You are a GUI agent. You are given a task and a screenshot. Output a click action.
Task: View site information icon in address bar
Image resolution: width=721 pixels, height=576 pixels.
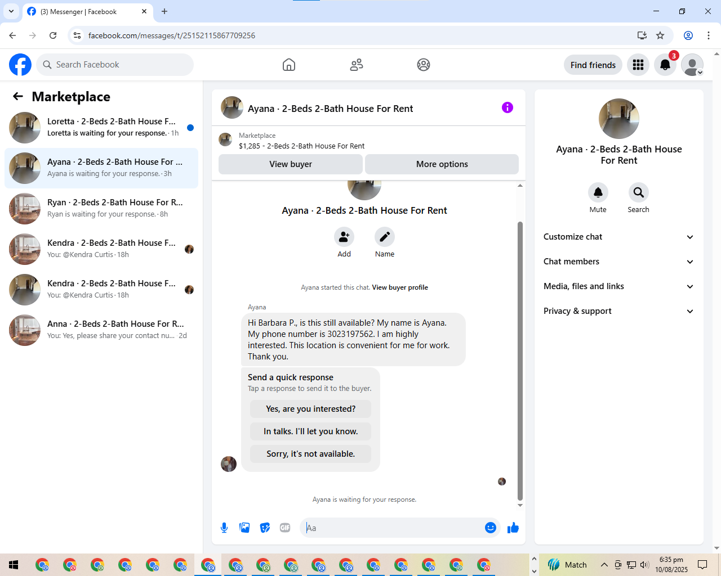click(x=77, y=35)
